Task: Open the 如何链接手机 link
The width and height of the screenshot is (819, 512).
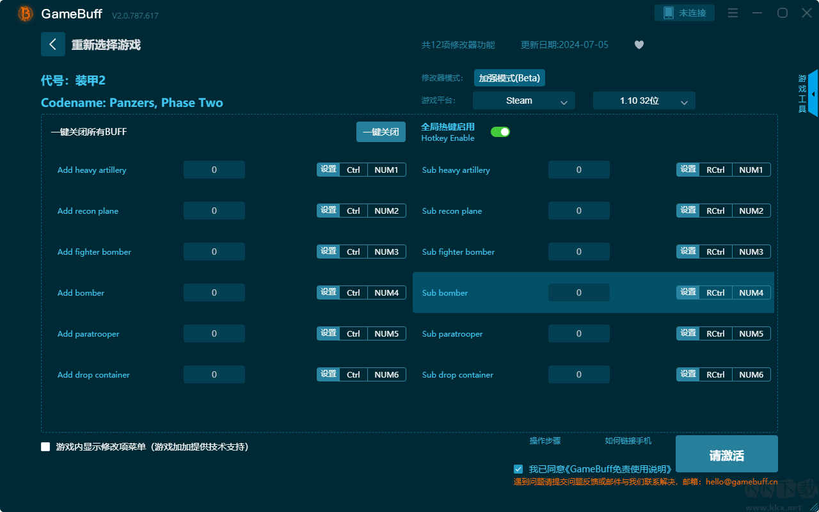Action: pyautogui.click(x=628, y=440)
